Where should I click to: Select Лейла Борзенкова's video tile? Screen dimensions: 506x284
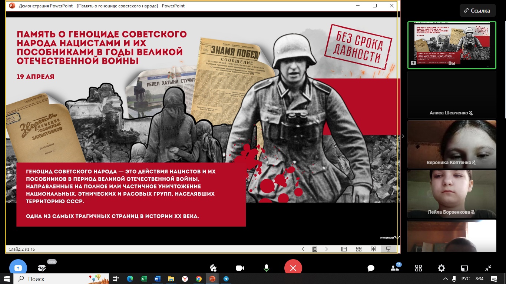452,194
